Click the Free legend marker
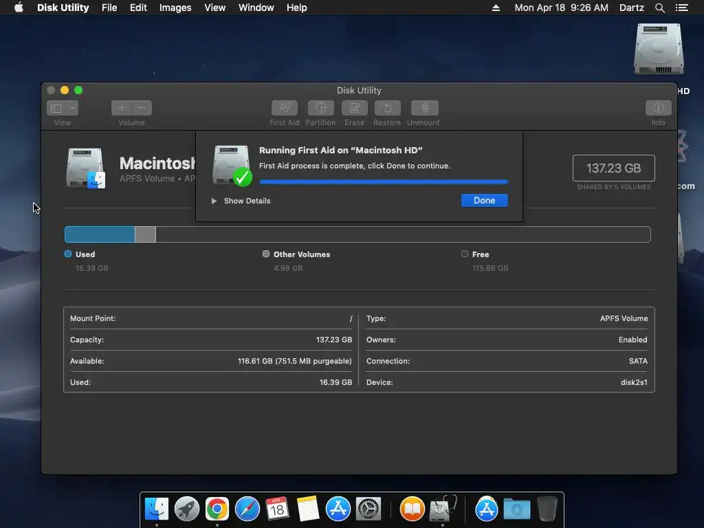This screenshot has height=528, width=704. click(465, 254)
